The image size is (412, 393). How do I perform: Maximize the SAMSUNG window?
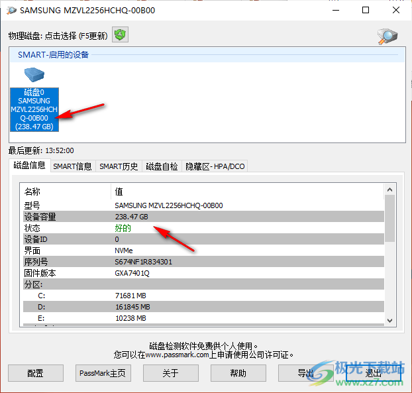[366, 10]
